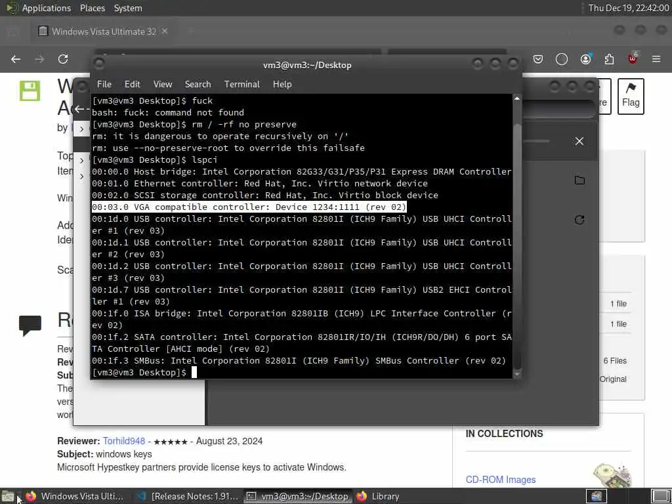Viewport: 672px width, 504px height.
Task: Click the clock showing Thu Dec 19
Action: pos(628,8)
